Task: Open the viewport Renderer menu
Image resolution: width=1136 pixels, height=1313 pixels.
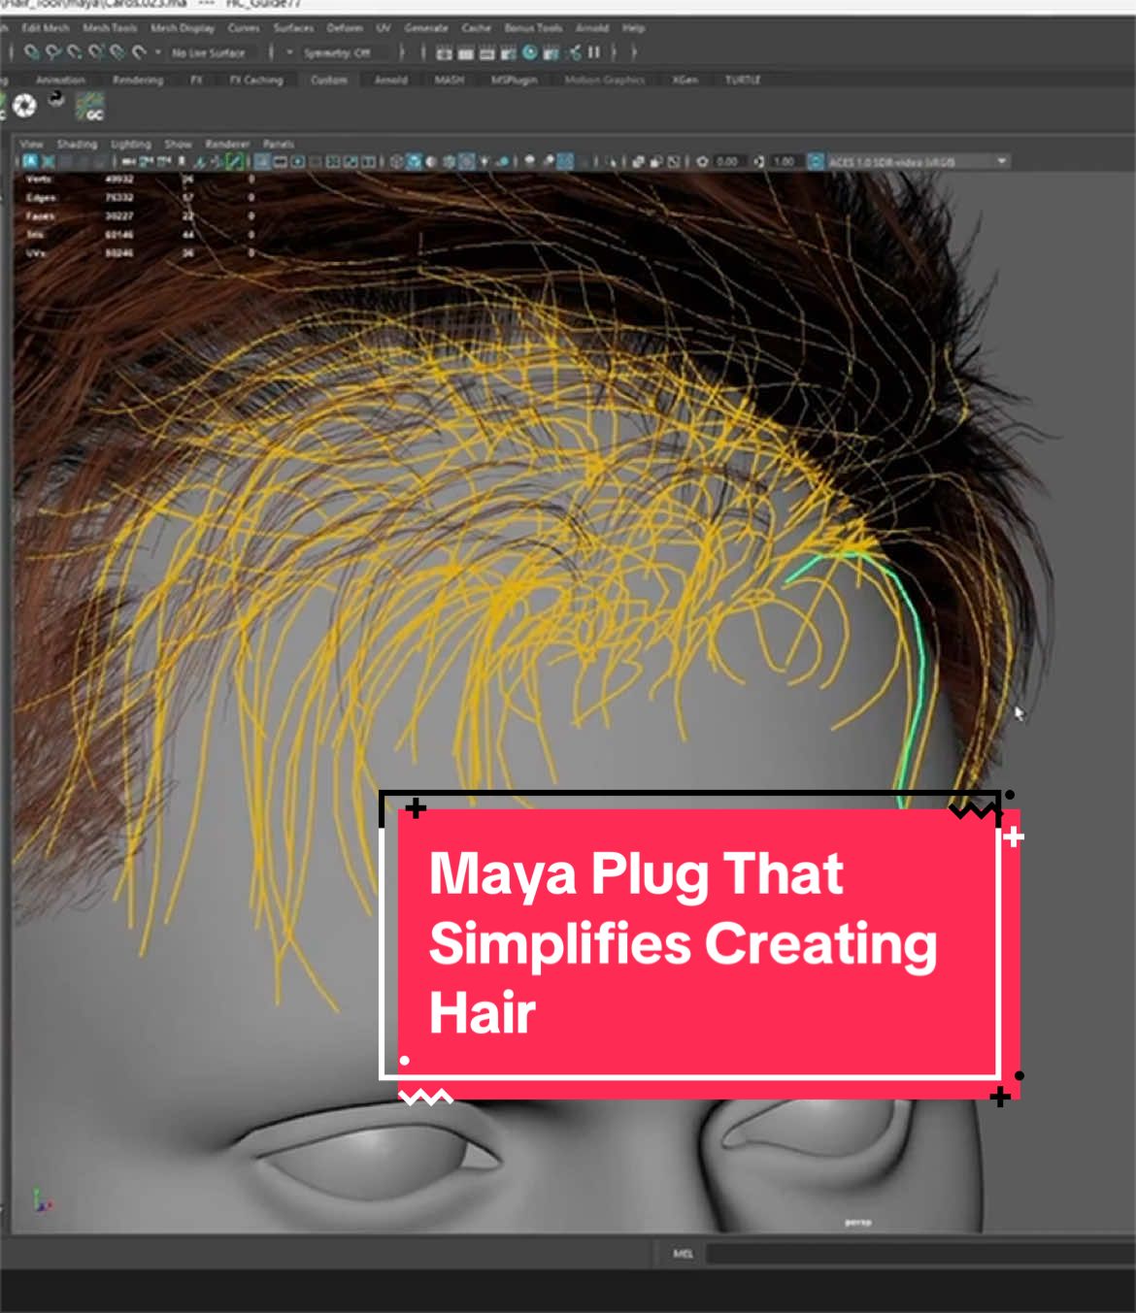Action: click(227, 144)
